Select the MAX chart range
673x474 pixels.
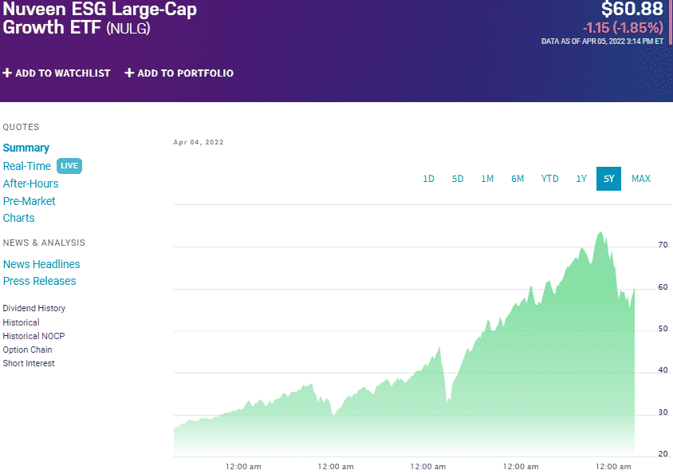point(641,179)
